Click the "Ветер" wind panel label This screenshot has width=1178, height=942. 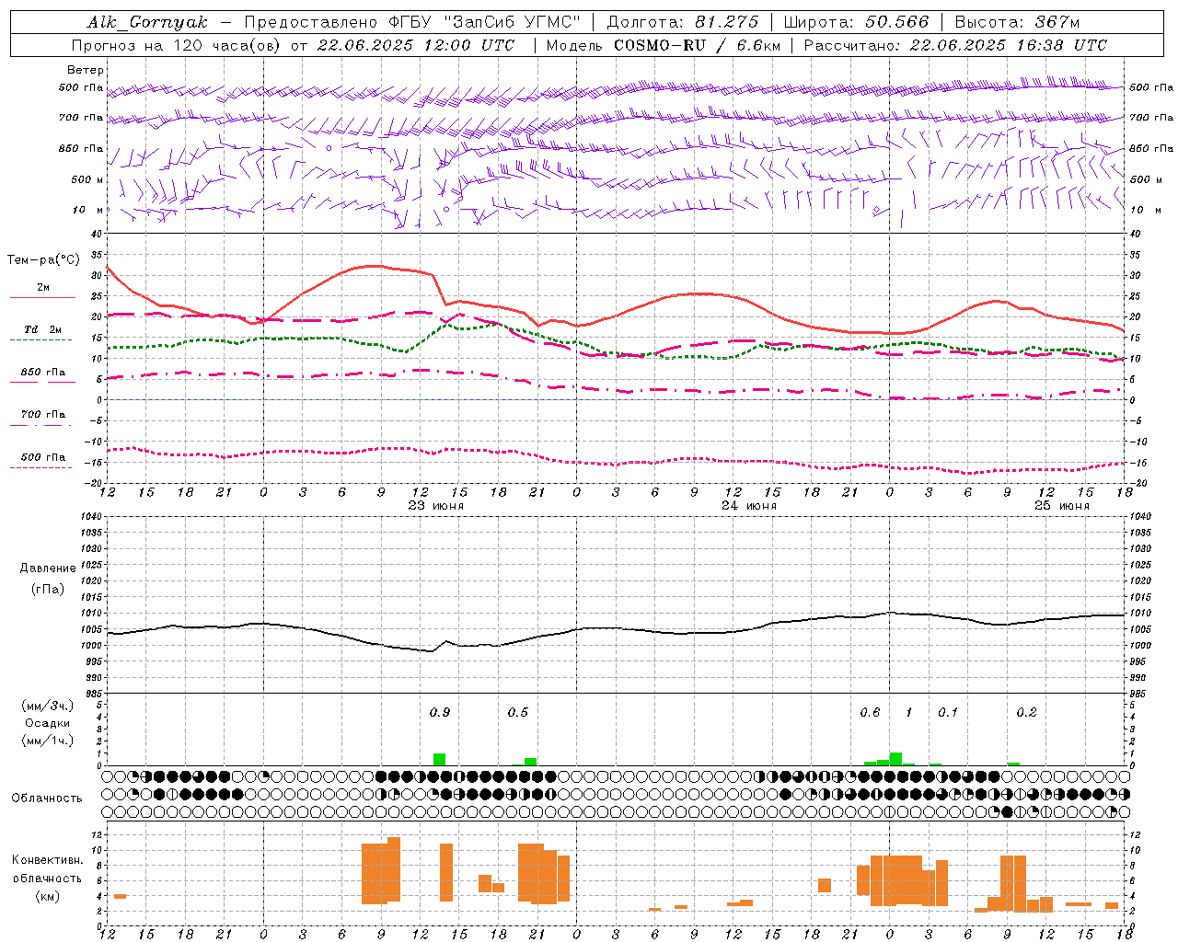85,70
